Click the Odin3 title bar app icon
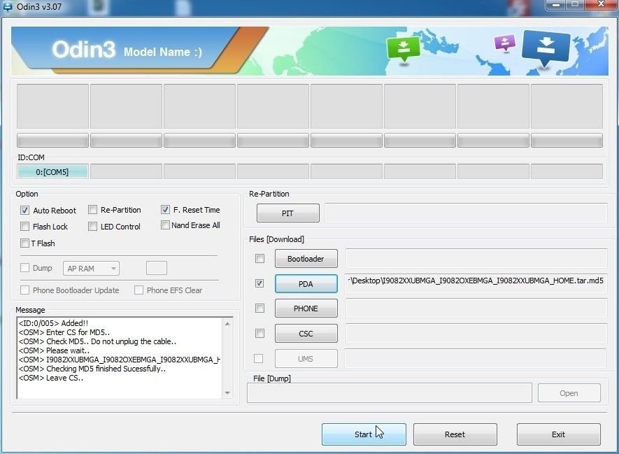The width and height of the screenshot is (619, 454). (7, 6)
